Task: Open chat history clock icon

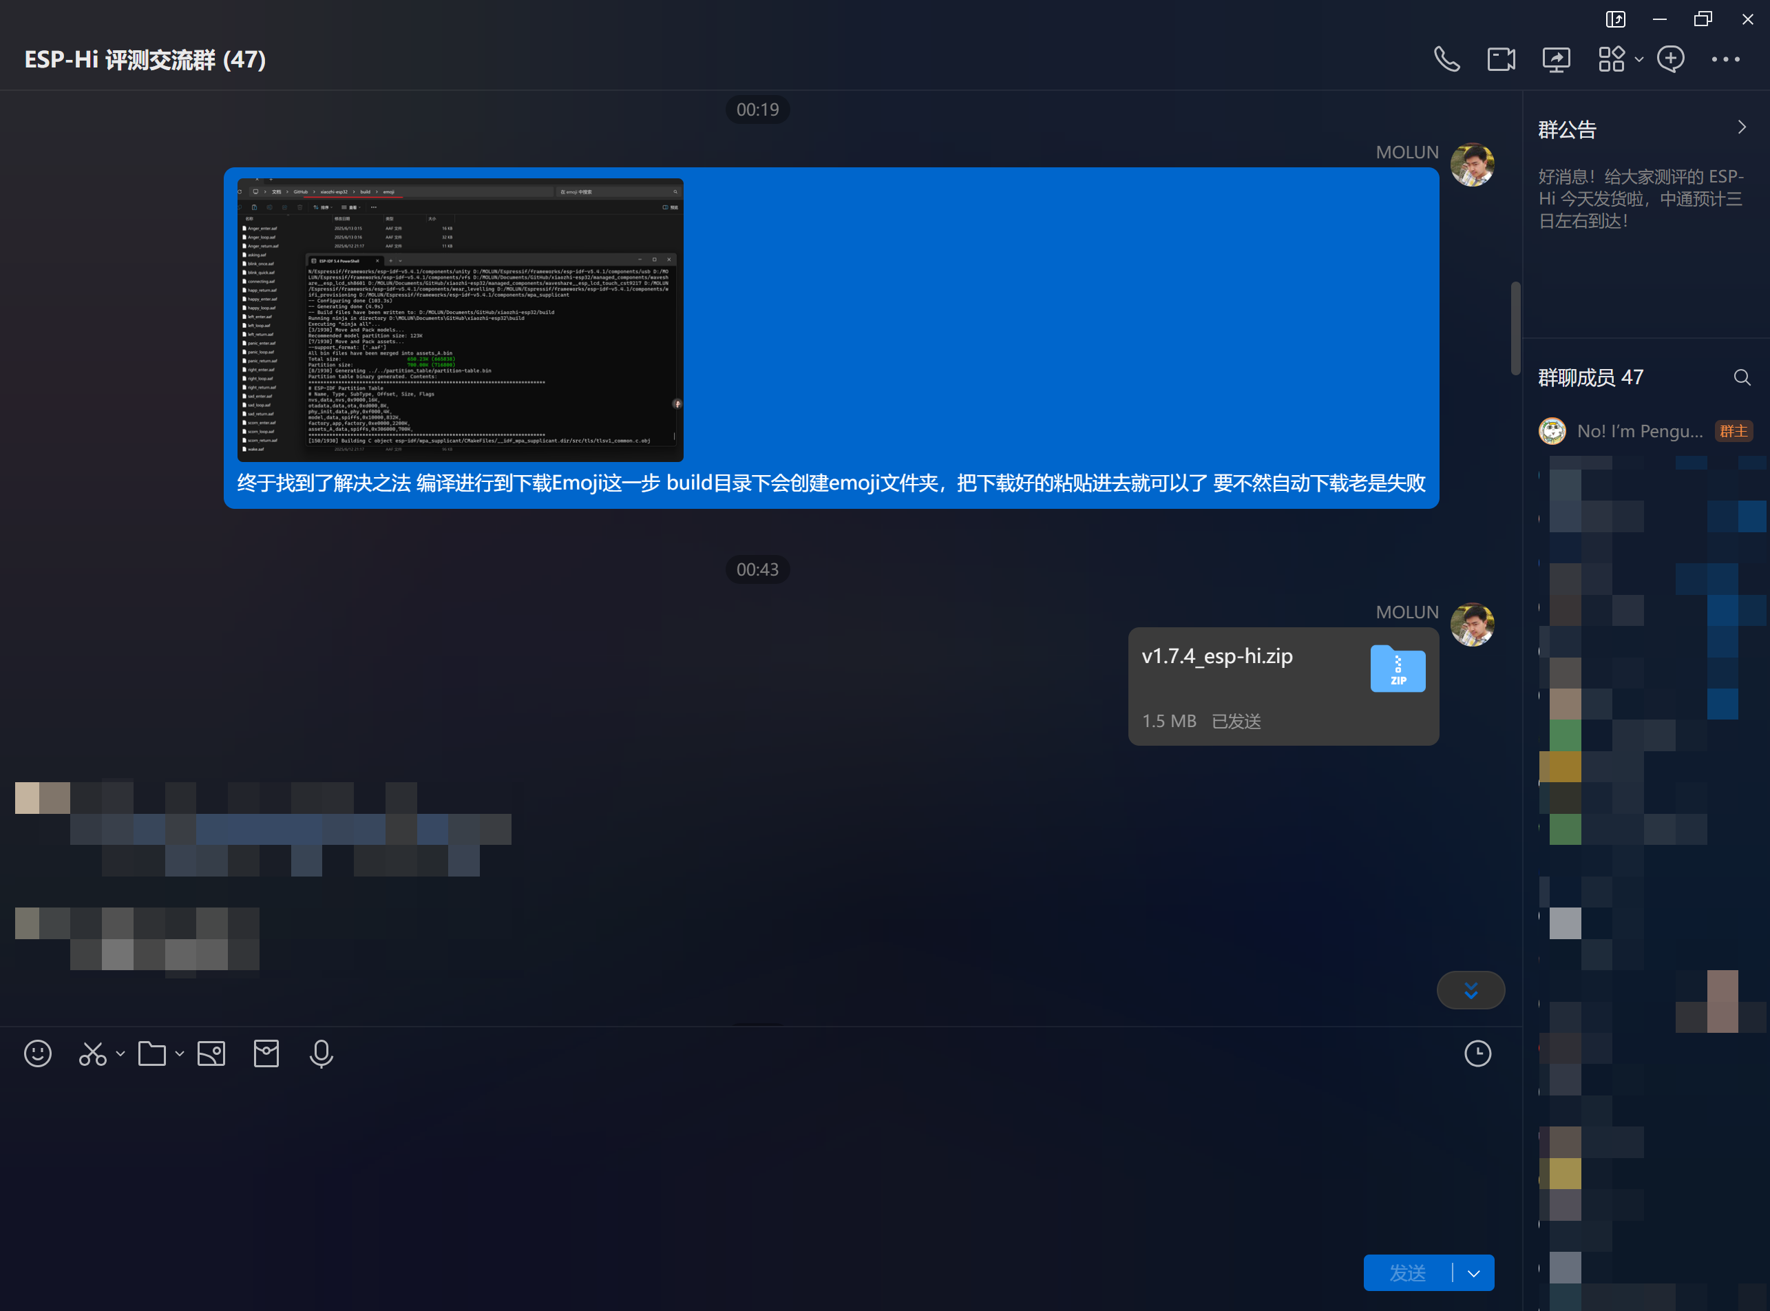Action: click(x=1477, y=1054)
